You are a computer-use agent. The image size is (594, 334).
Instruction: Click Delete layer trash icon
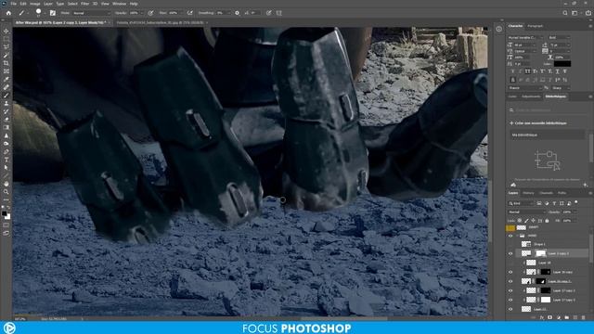(x=584, y=317)
